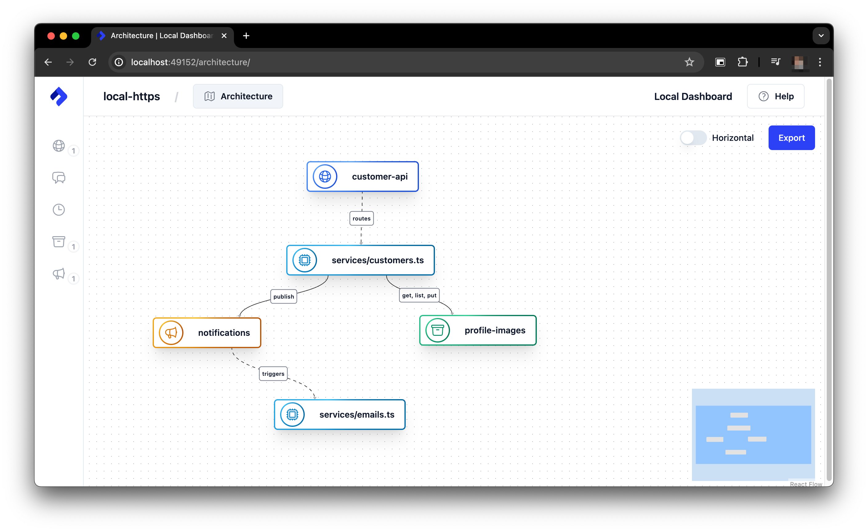Select the websockets chat icon in sidebar

click(59, 178)
